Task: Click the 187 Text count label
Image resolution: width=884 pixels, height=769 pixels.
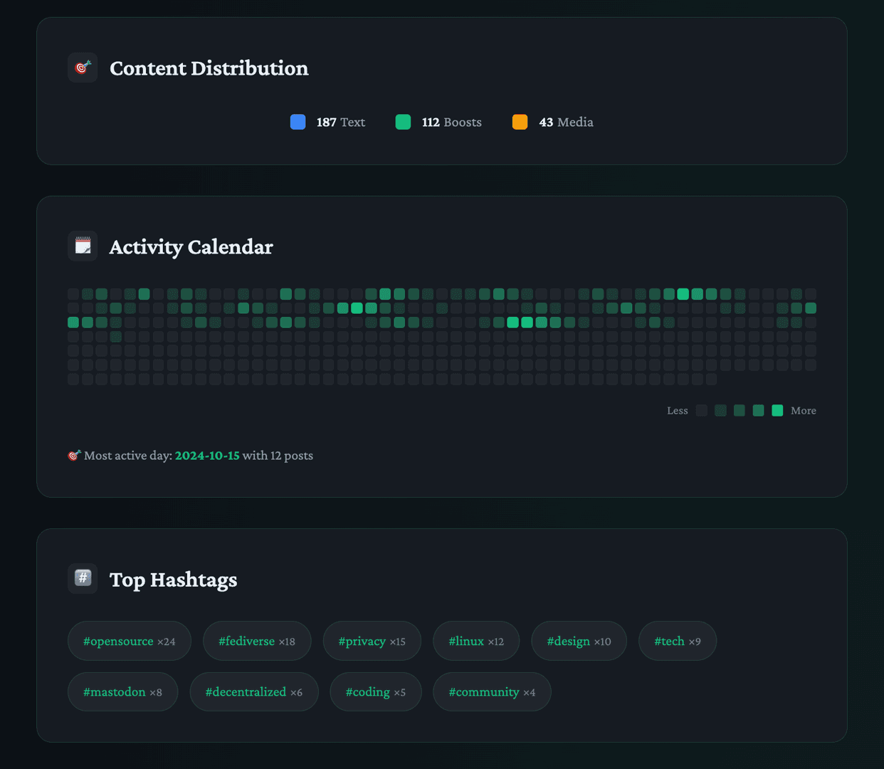Action: (x=341, y=122)
